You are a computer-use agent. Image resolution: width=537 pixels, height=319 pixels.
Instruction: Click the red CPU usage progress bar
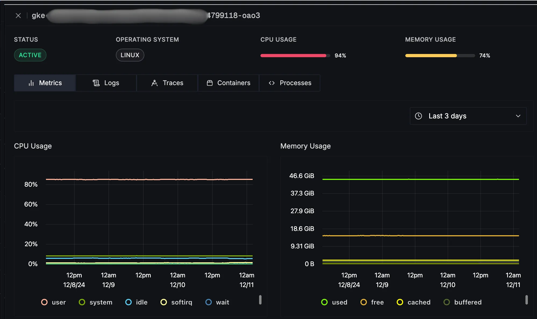[295, 56]
